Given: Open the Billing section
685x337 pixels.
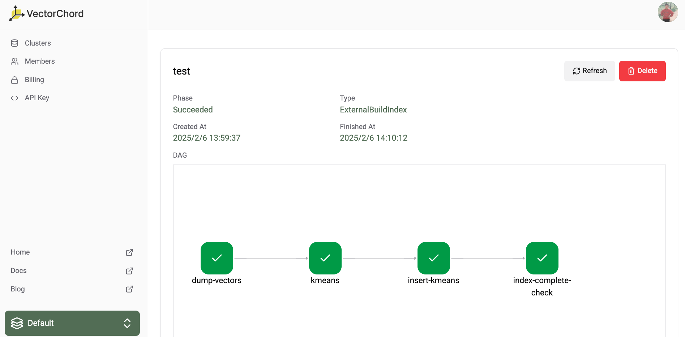Looking at the screenshot, I should tap(34, 80).
